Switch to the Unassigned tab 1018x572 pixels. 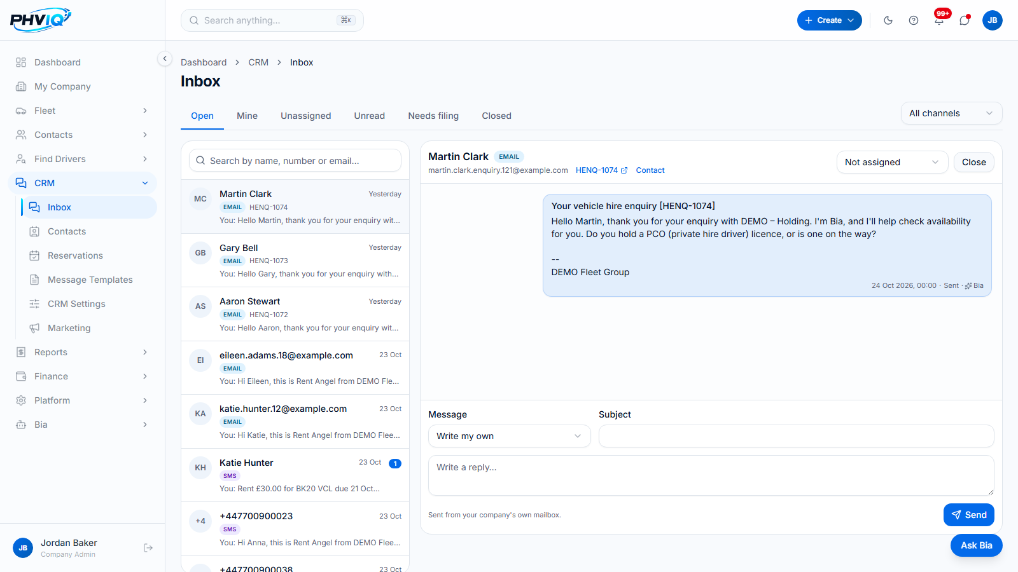coord(306,116)
